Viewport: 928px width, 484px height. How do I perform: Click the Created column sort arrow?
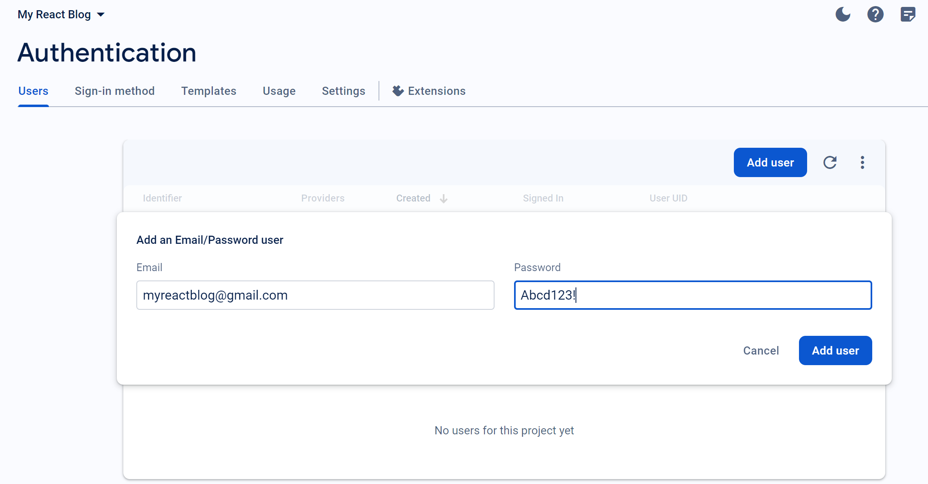444,199
